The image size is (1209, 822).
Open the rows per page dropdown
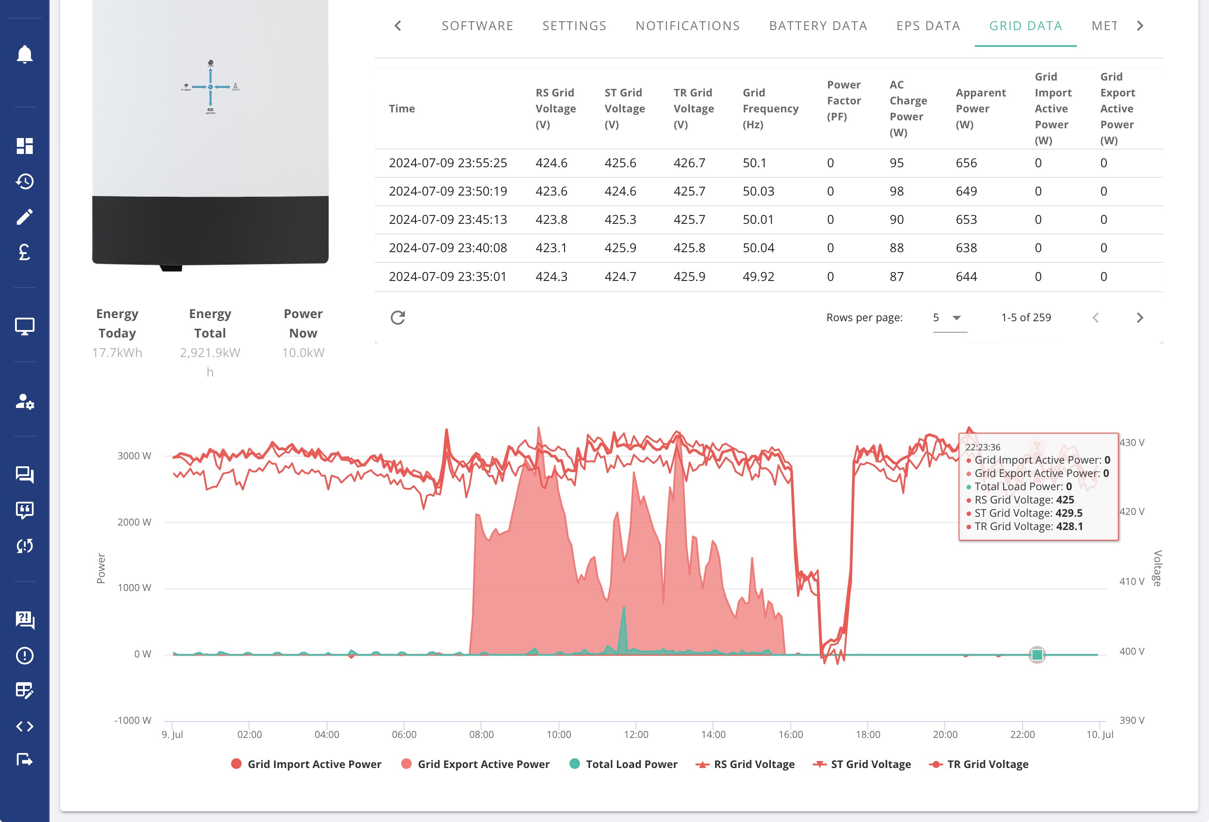pyautogui.click(x=949, y=318)
